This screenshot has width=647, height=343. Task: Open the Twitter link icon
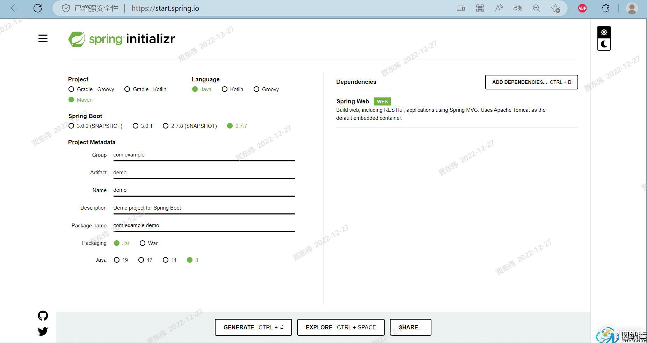(43, 331)
